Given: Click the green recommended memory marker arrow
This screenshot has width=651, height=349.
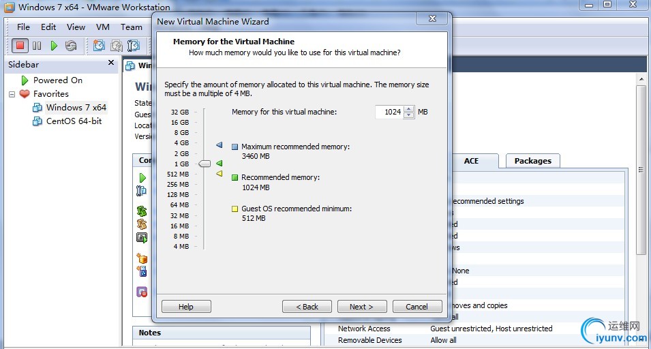Looking at the screenshot, I should [x=219, y=164].
